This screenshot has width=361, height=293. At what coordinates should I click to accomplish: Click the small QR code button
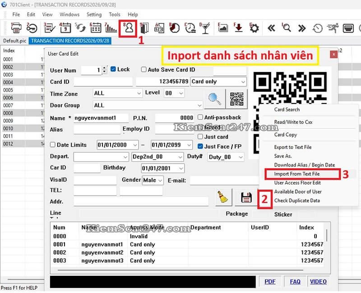236,99
